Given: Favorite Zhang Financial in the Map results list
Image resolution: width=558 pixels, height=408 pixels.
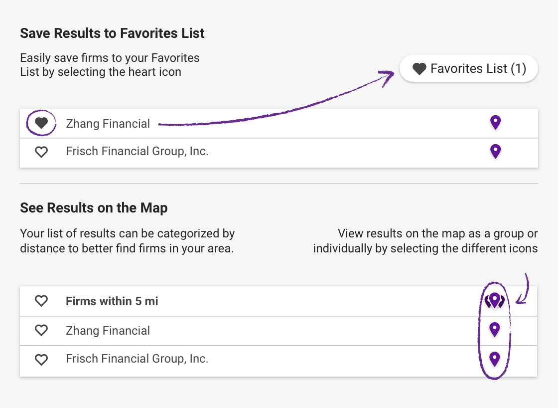Looking at the screenshot, I should 41,330.
